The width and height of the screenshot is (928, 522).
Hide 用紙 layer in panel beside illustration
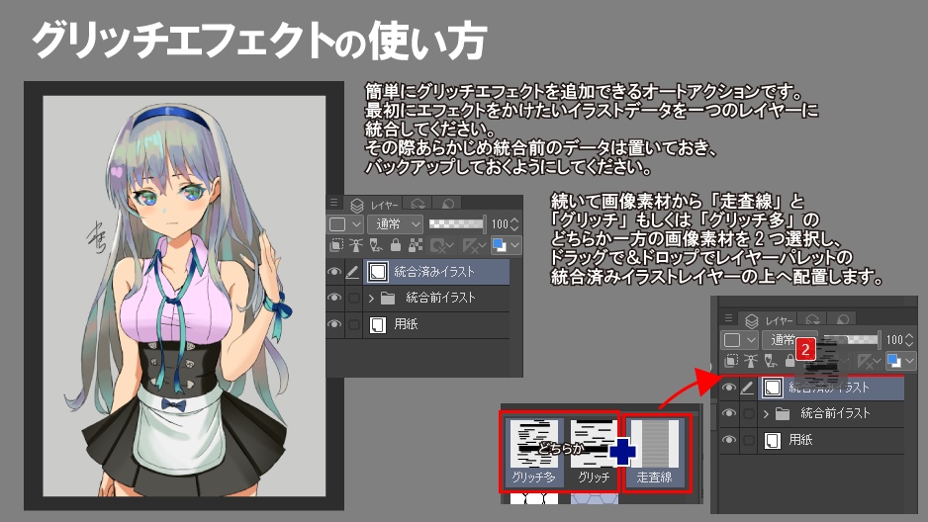334,324
